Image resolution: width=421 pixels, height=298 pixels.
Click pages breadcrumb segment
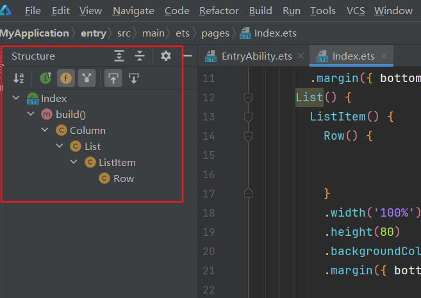coord(215,33)
